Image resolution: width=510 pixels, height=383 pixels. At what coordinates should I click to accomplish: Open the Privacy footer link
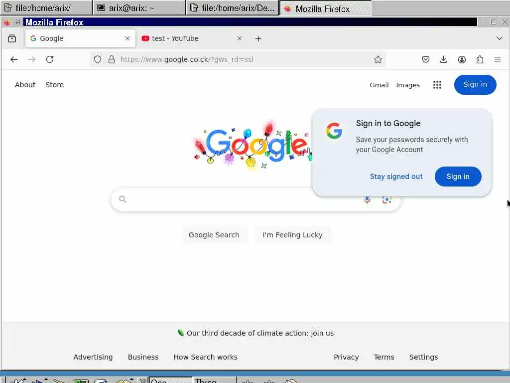(346, 357)
